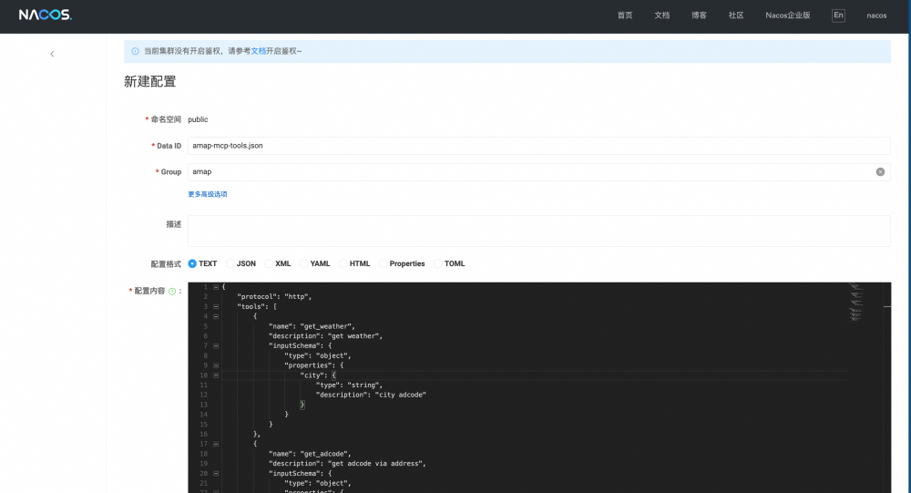The image size is (911, 493).
Task: Click the "type": "string" line
Action: click(x=349, y=385)
